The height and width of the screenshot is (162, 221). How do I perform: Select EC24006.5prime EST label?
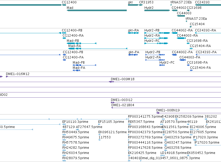tap(203, 127)
